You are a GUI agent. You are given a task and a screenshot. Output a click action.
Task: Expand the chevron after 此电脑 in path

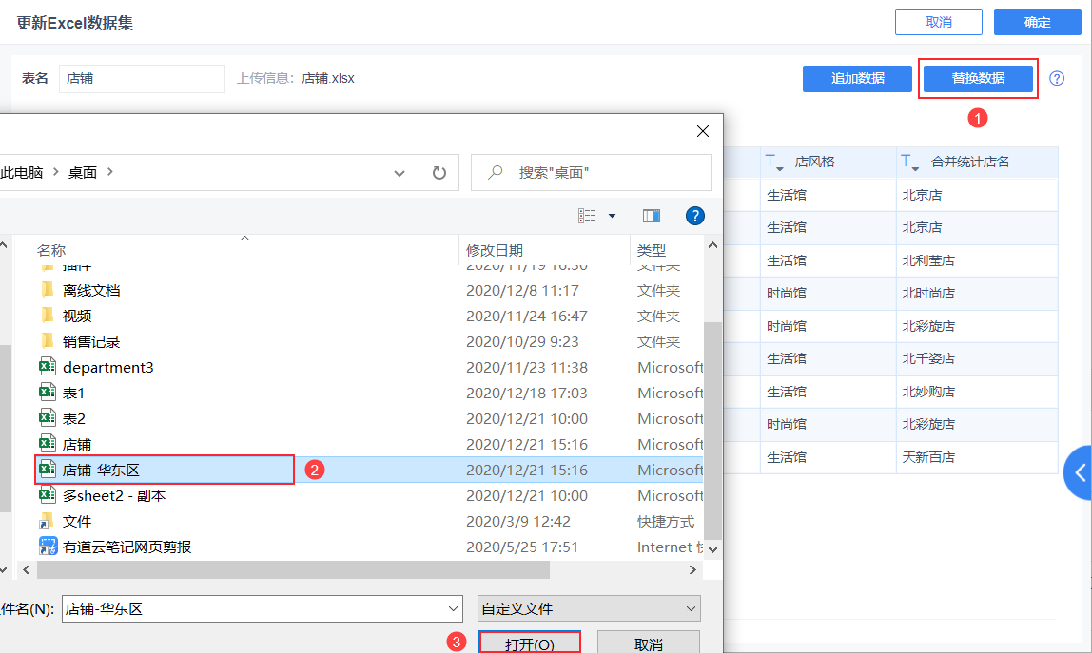pyautogui.click(x=56, y=171)
